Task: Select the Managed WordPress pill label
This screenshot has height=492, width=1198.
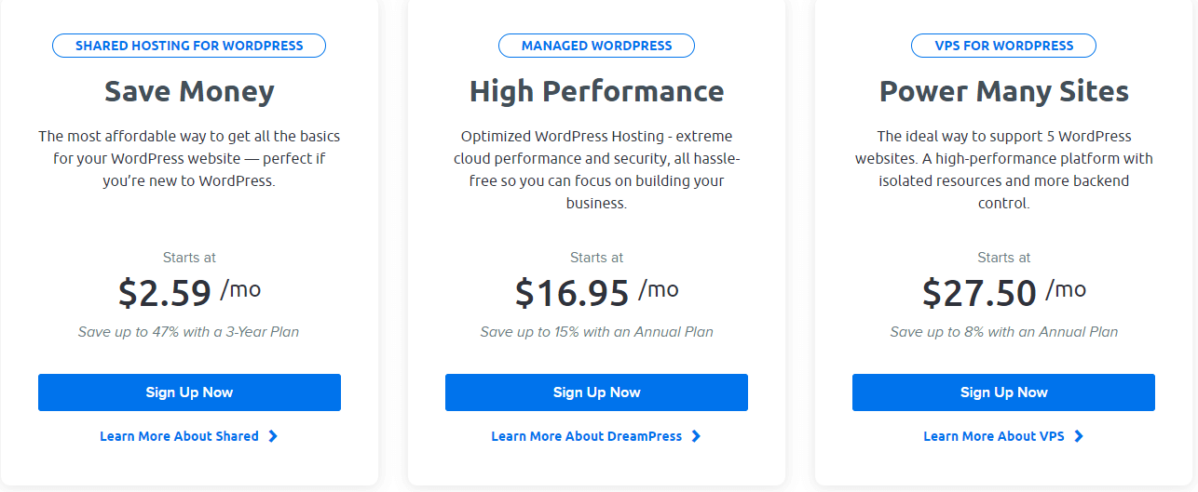Action: pyautogui.click(x=596, y=46)
